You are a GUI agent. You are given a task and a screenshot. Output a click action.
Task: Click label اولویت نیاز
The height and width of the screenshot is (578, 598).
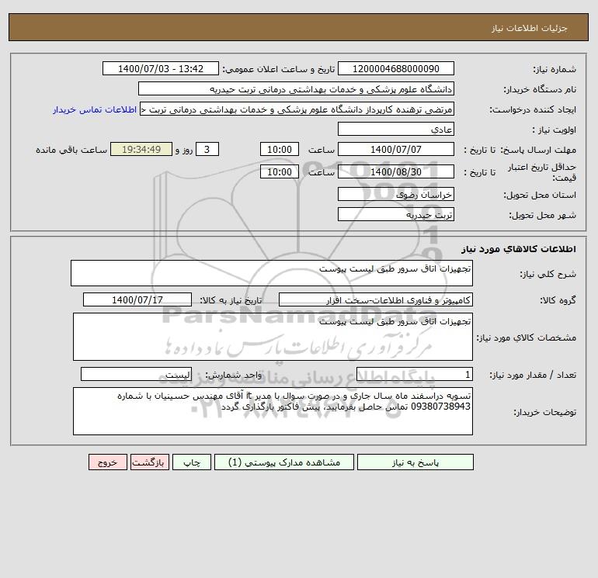[x=555, y=130]
